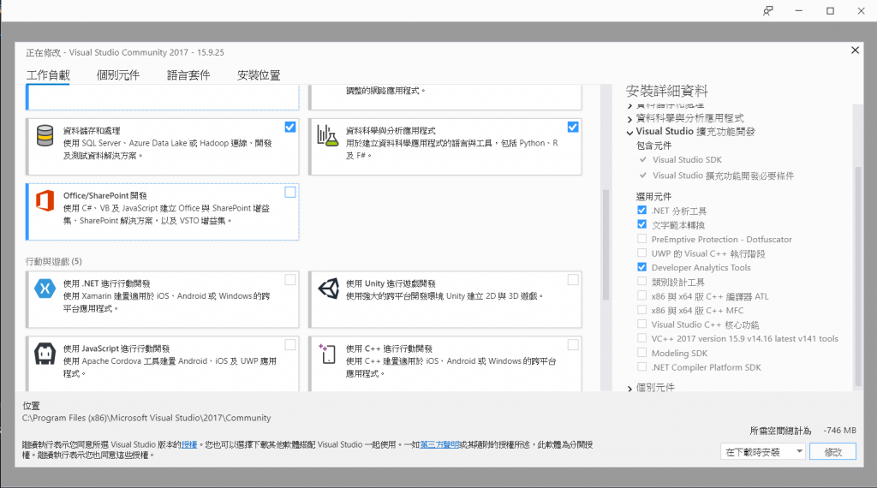Check x86 與 x64 版 C++ 編譯器 ATL
This screenshot has width=877, height=488.
[x=641, y=295]
